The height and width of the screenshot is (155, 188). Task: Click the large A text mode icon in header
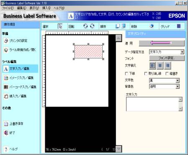click(71, 16)
